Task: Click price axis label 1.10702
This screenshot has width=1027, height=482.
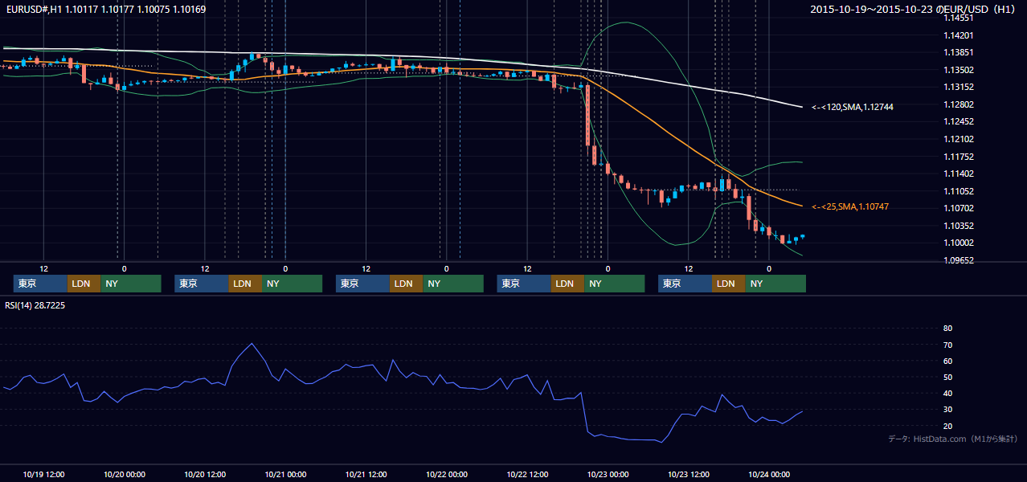Action: pyautogui.click(x=959, y=208)
